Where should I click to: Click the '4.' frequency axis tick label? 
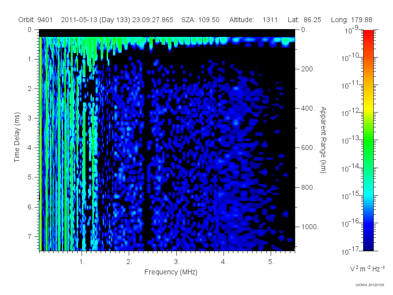[224, 262]
